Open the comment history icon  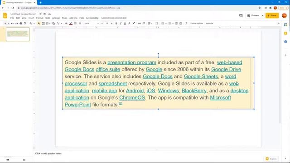coord(241,15)
